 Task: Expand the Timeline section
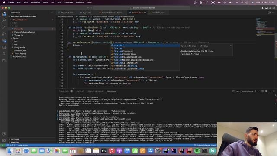[15, 142]
